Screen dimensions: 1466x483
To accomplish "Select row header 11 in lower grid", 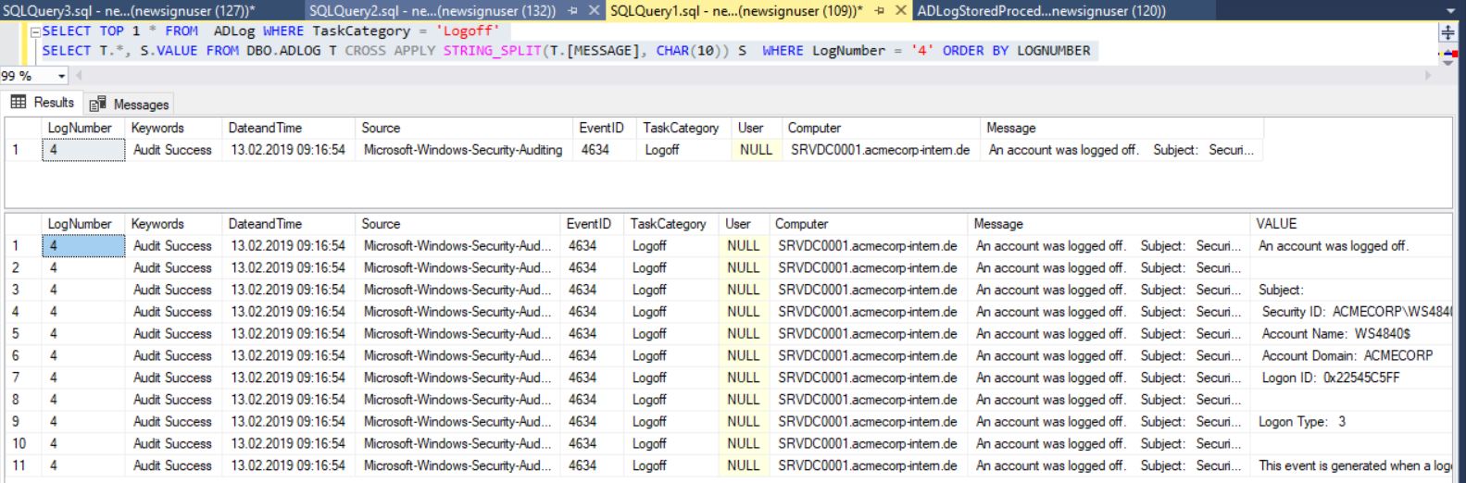I will click(23, 465).
